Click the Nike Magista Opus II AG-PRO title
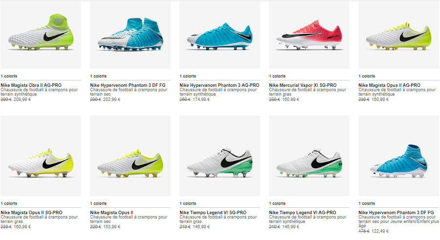This screenshot has height=240, width=440. pyautogui.click(x=390, y=85)
